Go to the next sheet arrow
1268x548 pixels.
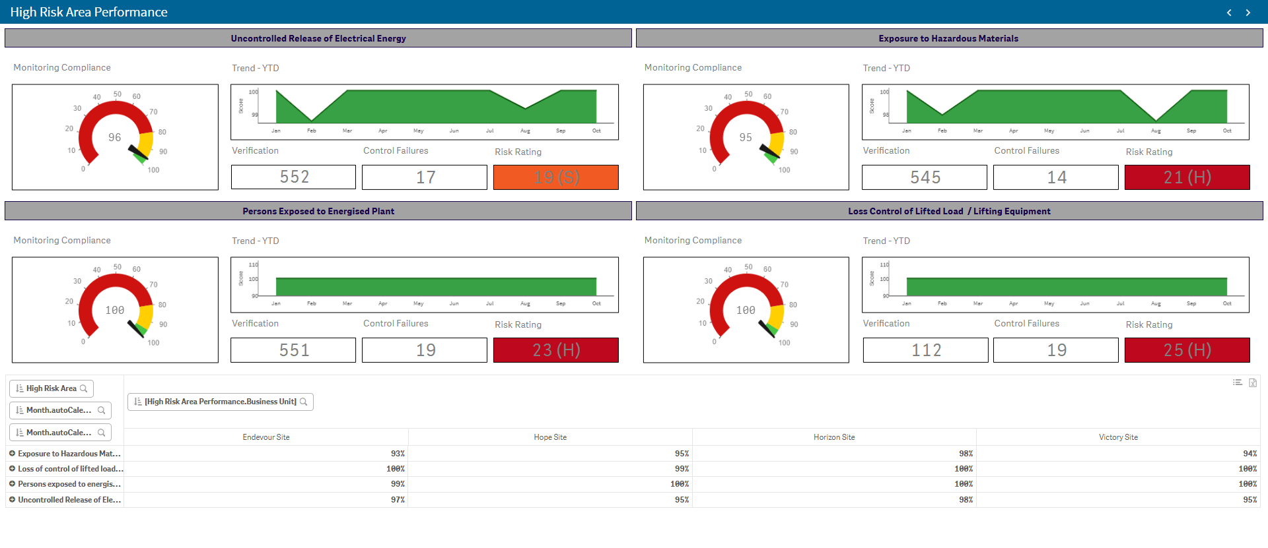click(x=1248, y=13)
